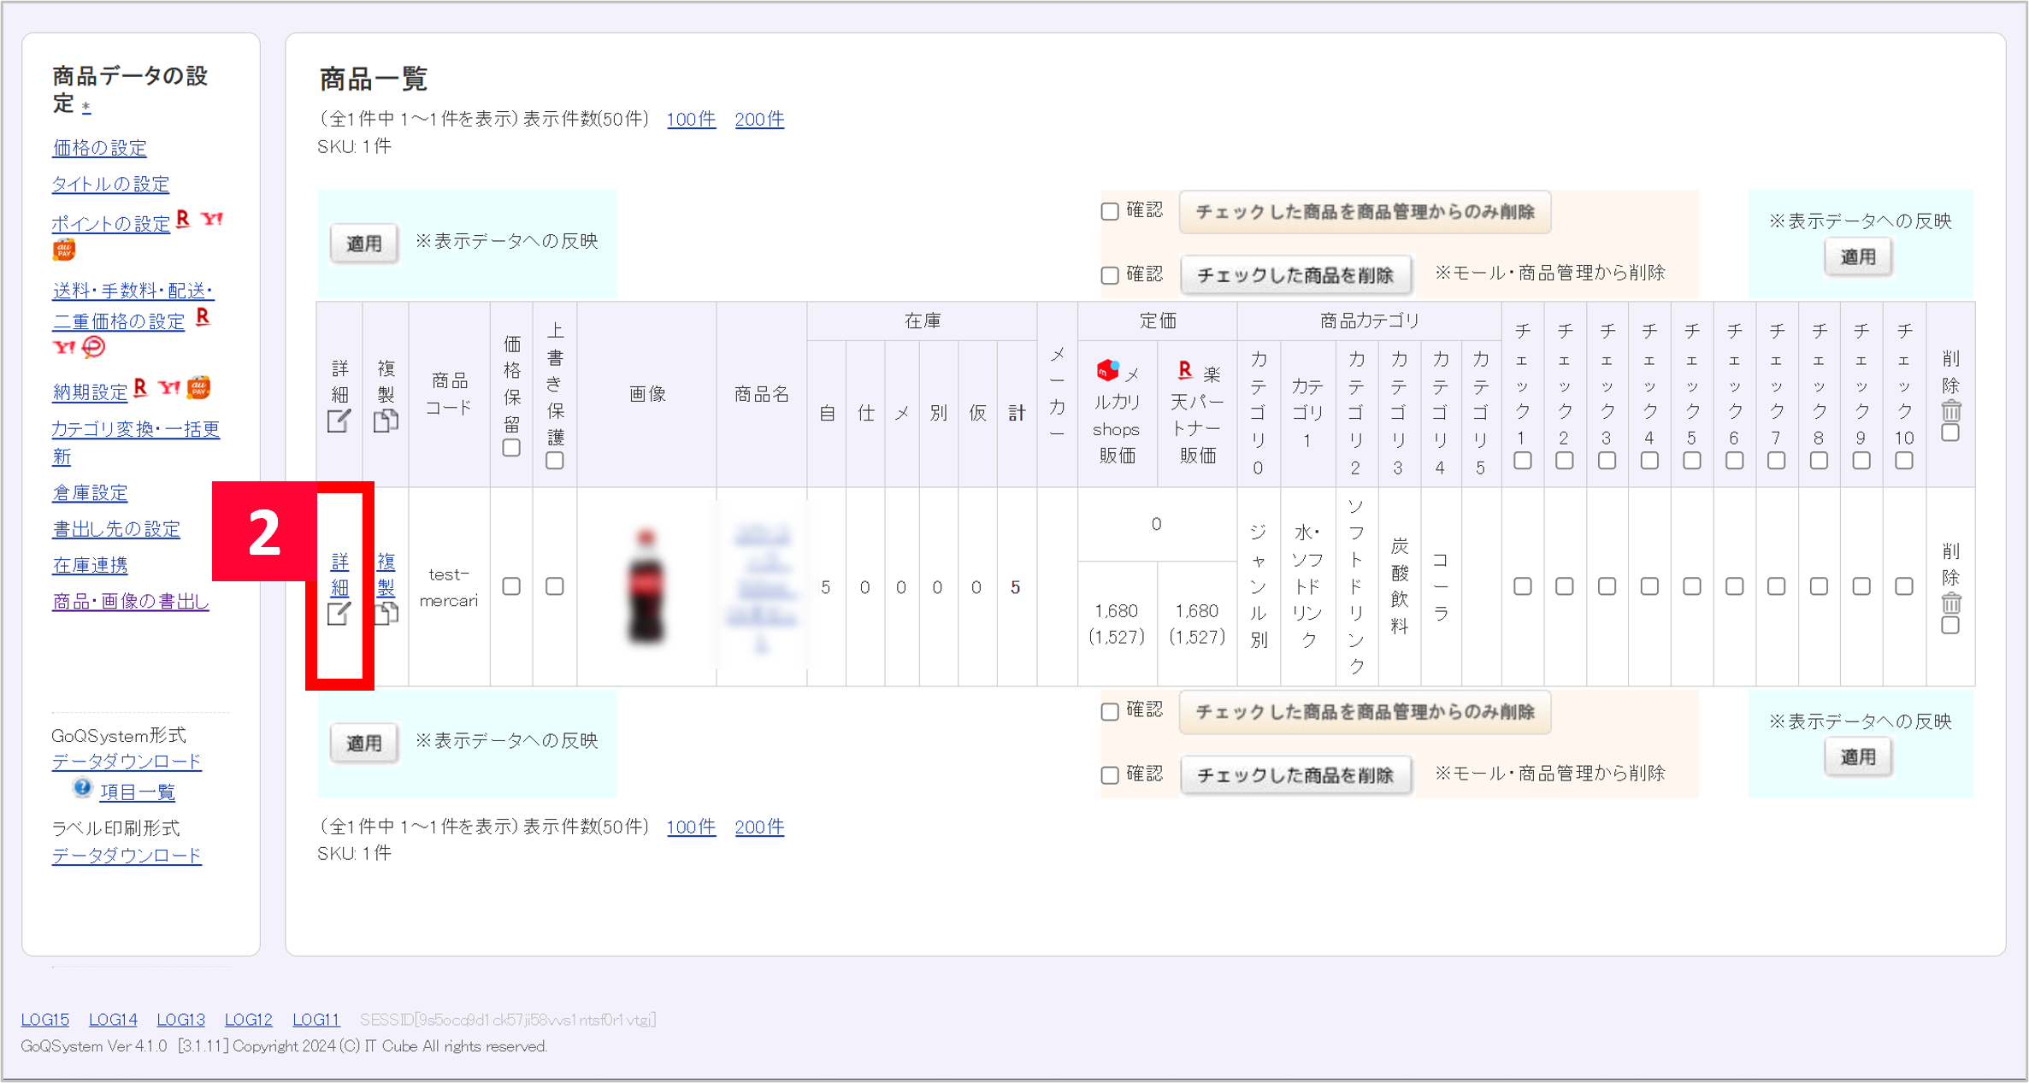Click the trash icon in test-mercari row
The image size is (2029, 1083).
[1950, 603]
